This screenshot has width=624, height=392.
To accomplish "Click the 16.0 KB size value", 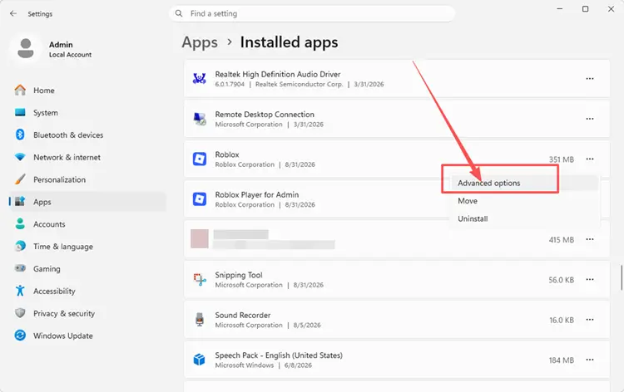I will coord(562,320).
